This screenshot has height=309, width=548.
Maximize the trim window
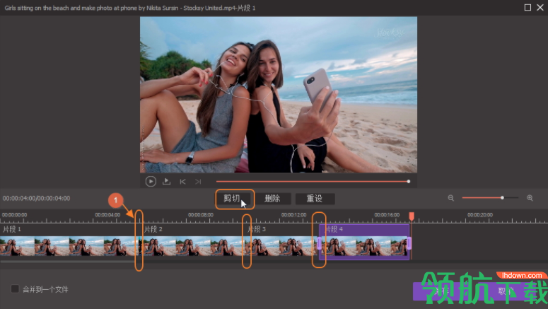pyautogui.click(x=527, y=7)
